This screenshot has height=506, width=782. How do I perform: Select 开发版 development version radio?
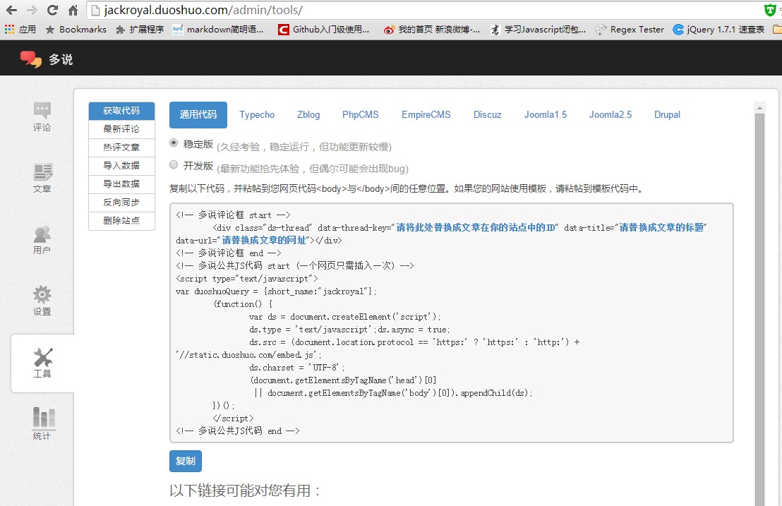coord(174,164)
